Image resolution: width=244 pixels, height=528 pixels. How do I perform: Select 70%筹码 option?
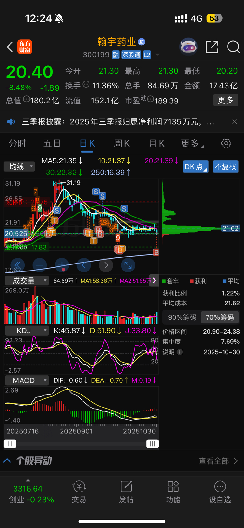[220, 317]
